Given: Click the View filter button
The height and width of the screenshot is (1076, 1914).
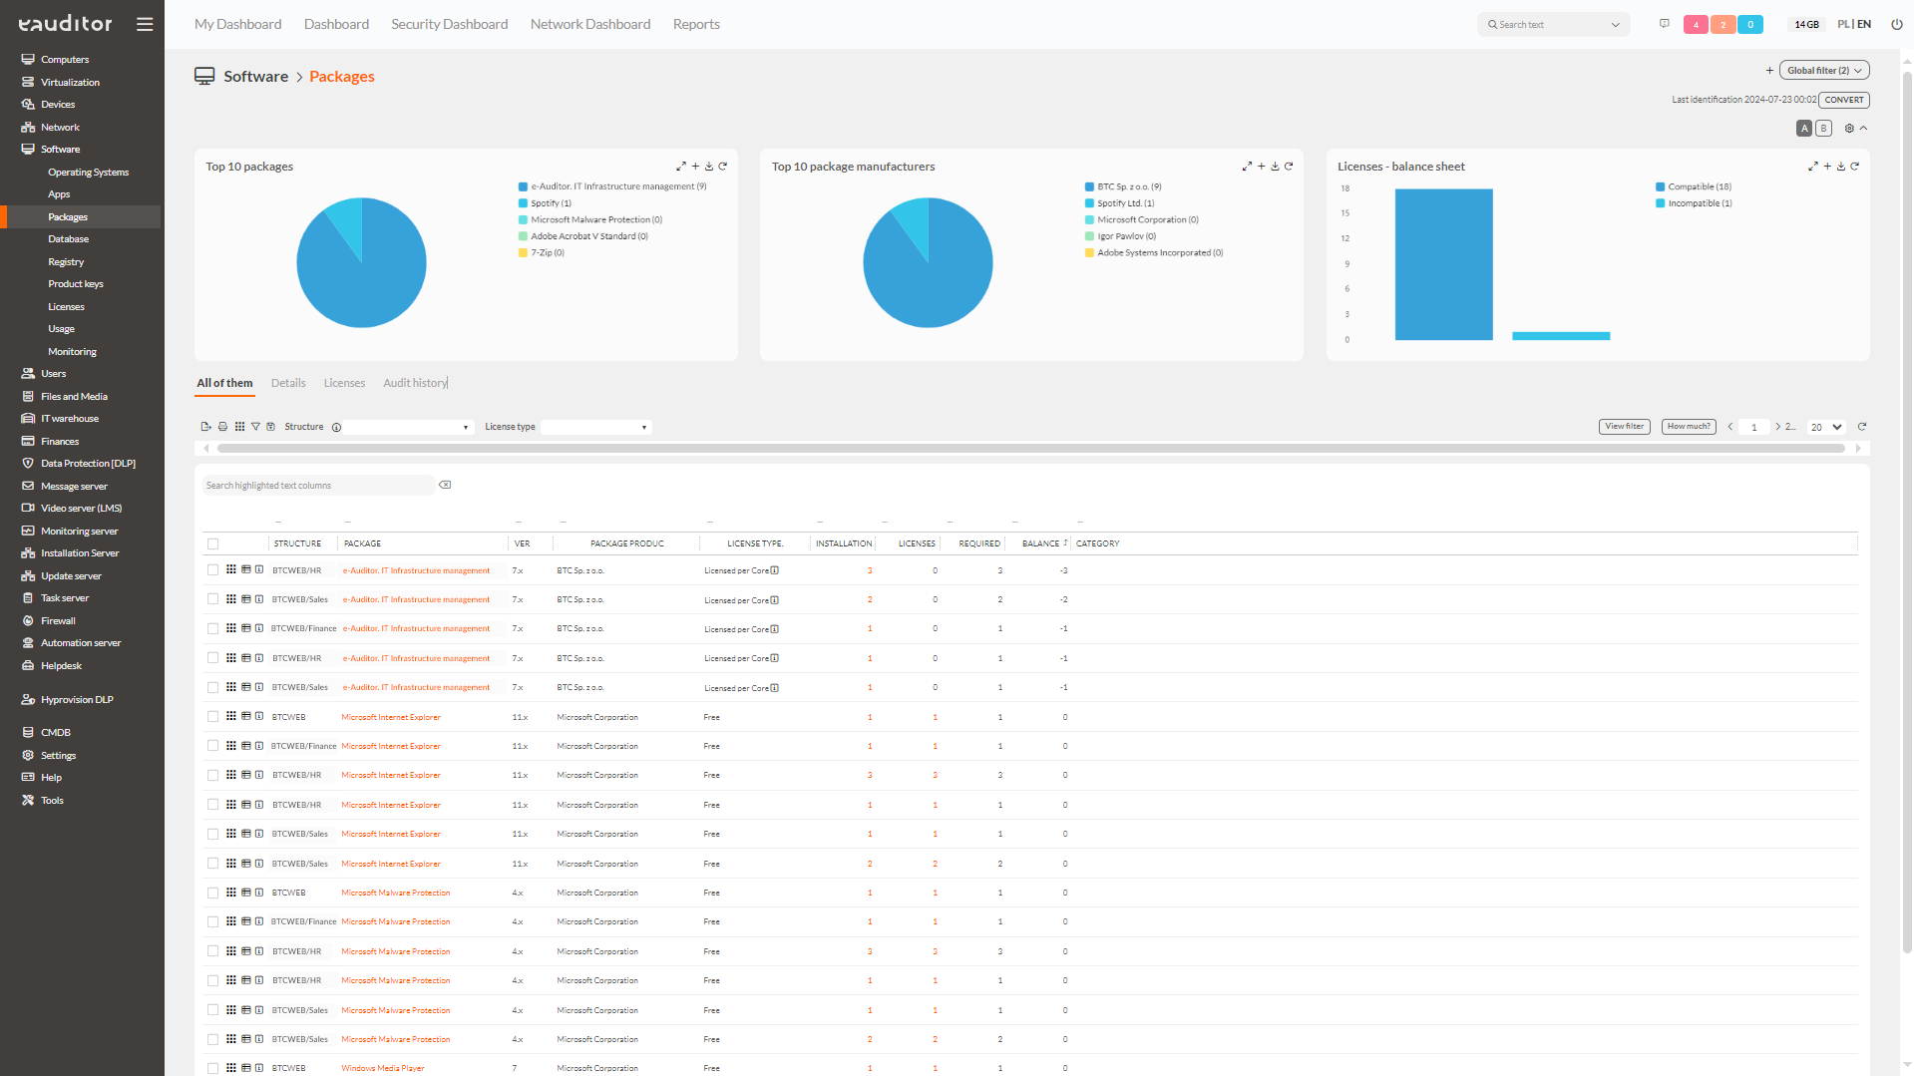Looking at the screenshot, I should 1625,427.
